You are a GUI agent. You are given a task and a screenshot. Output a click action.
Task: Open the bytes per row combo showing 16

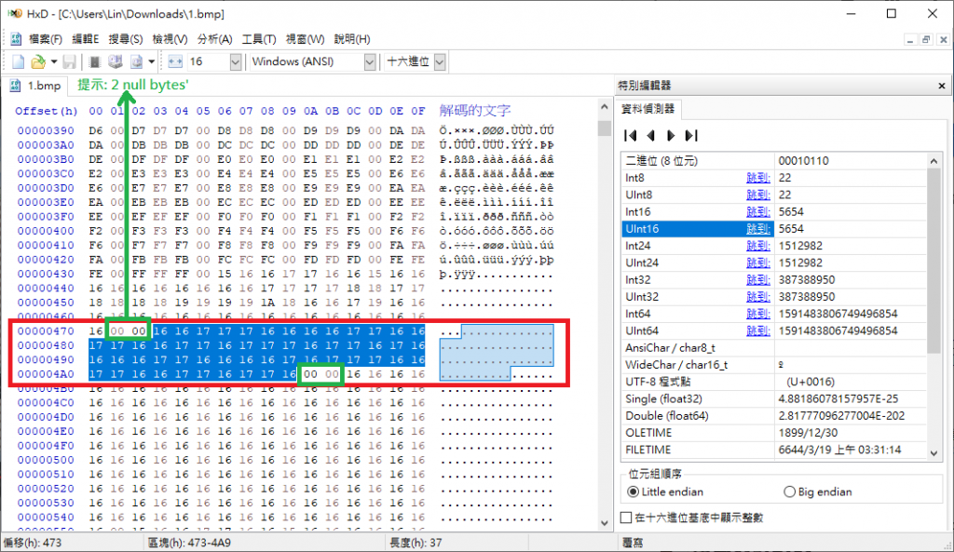[236, 61]
